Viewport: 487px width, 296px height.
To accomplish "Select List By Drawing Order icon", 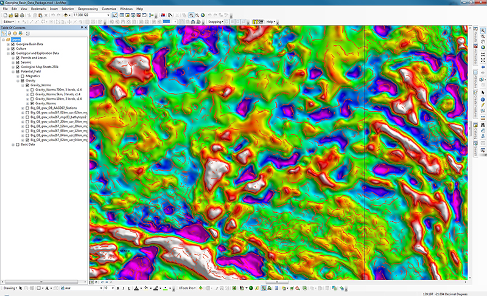I will point(4,33).
